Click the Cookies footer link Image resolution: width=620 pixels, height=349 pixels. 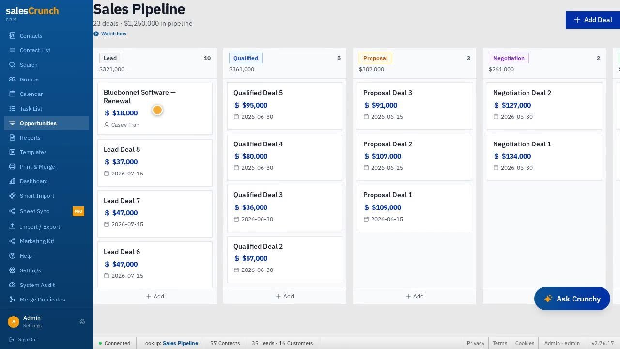click(525, 343)
